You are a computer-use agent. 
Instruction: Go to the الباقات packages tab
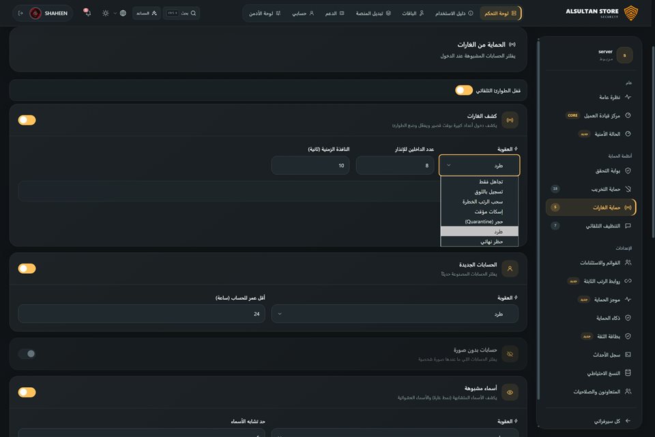(413, 14)
